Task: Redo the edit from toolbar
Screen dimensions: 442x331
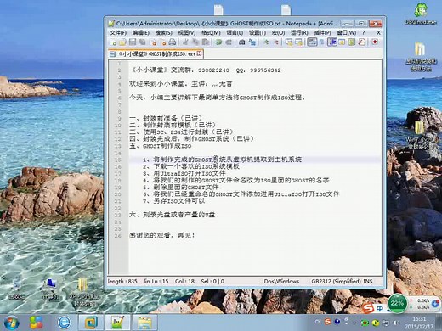Action: (x=229, y=42)
